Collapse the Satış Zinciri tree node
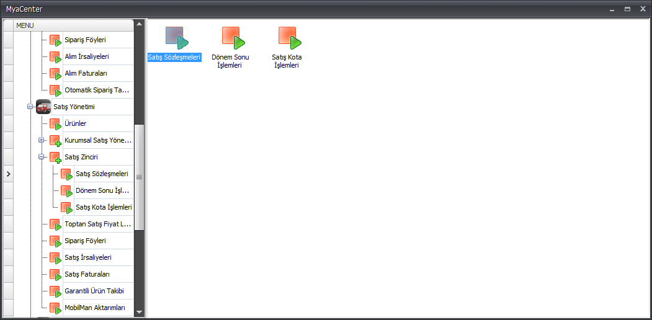Viewport: 652px width, 320px height. click(x=41, y=157)
